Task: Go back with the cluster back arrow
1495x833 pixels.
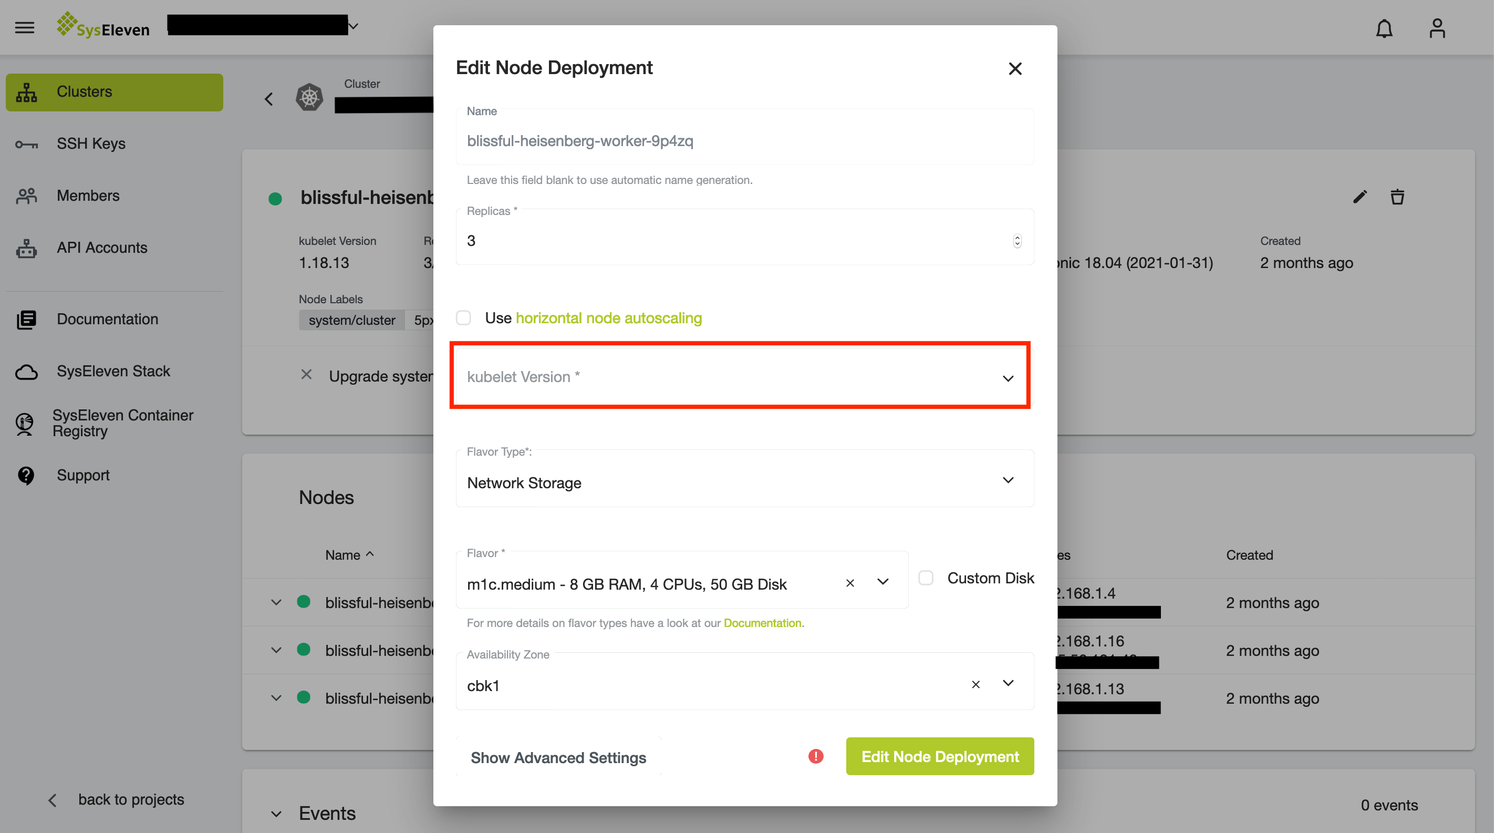Action: point(269,99)
